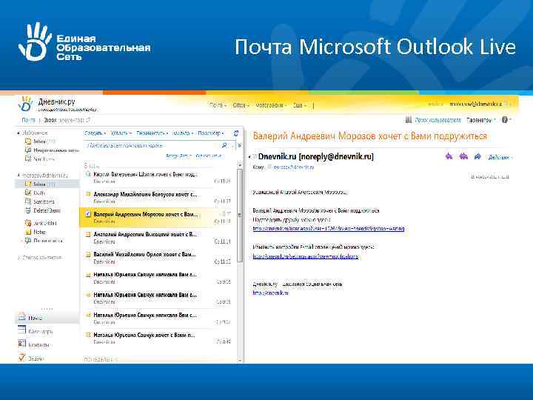Open message from Анатолий Андреевич Высоцкий

pyautogui.click(x=158, y=238)
